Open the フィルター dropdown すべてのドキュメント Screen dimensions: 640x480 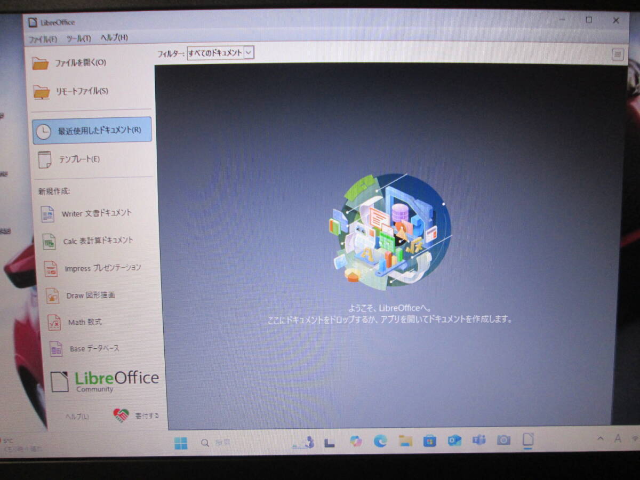220,53
